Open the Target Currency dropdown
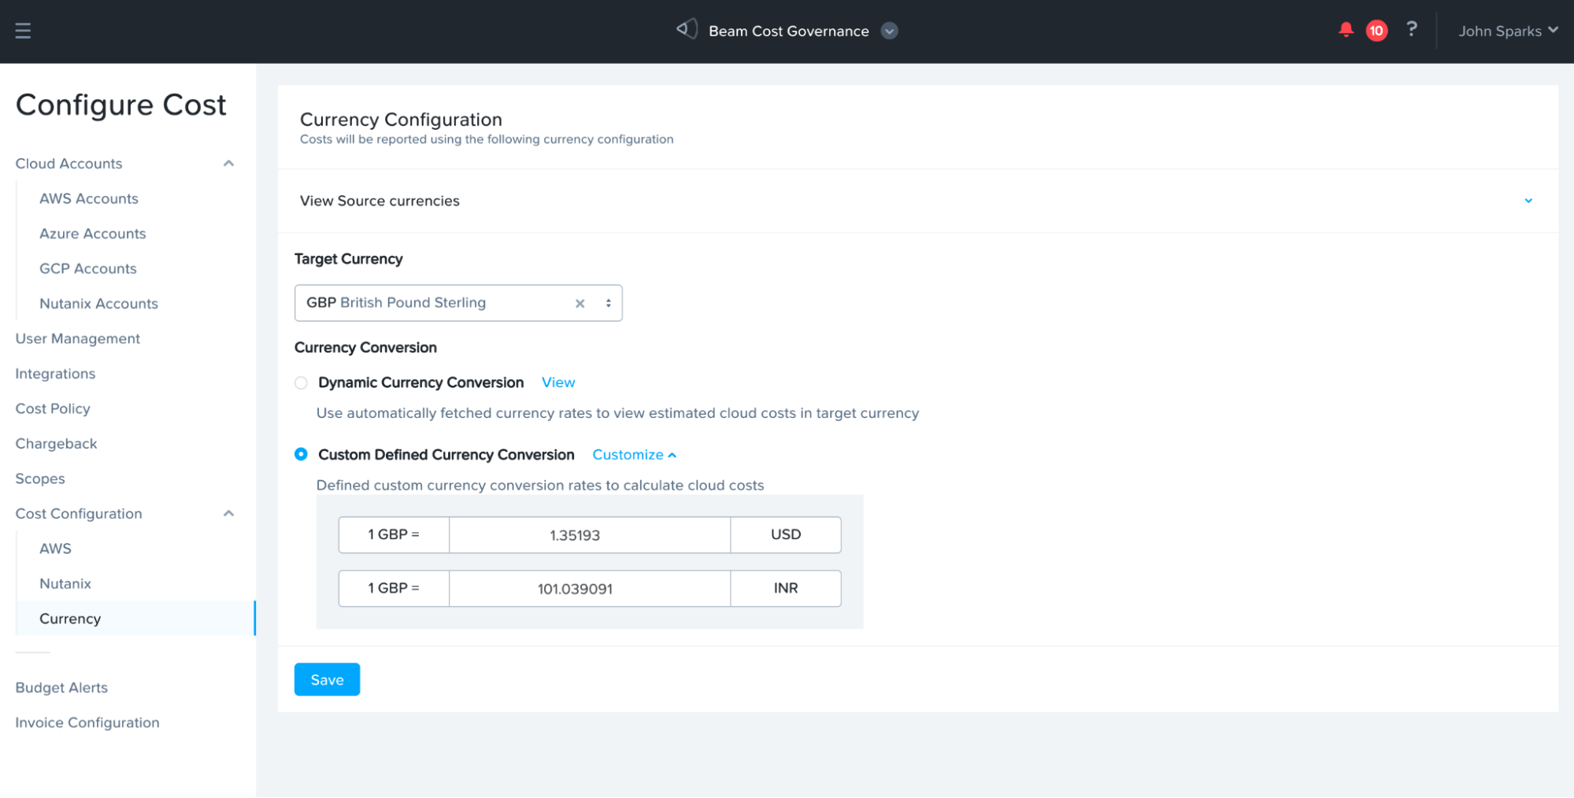1574x798 pixels. coord(608,304)
